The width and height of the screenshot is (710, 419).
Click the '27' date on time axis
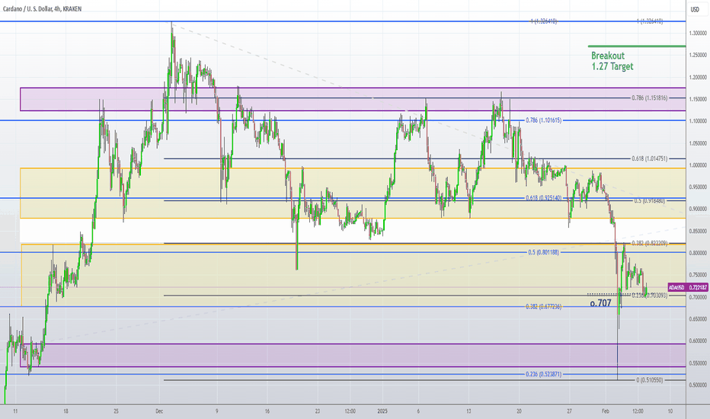569,411
